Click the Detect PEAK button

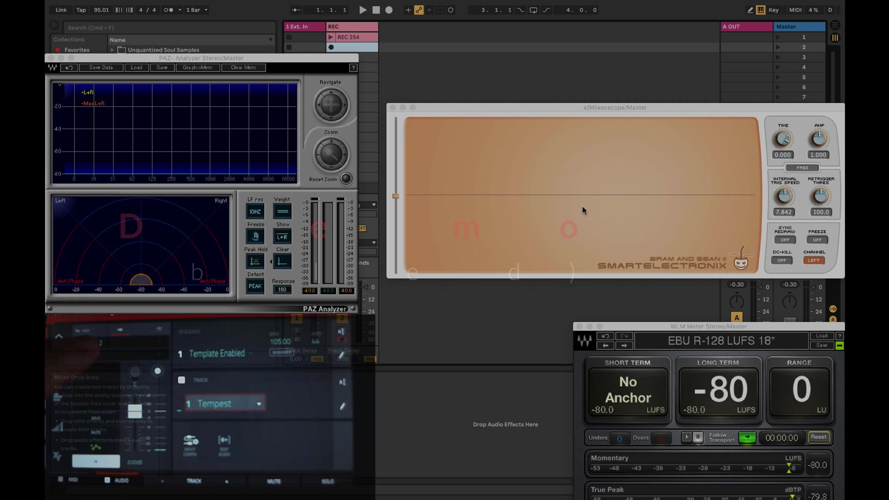click(255, 286)
